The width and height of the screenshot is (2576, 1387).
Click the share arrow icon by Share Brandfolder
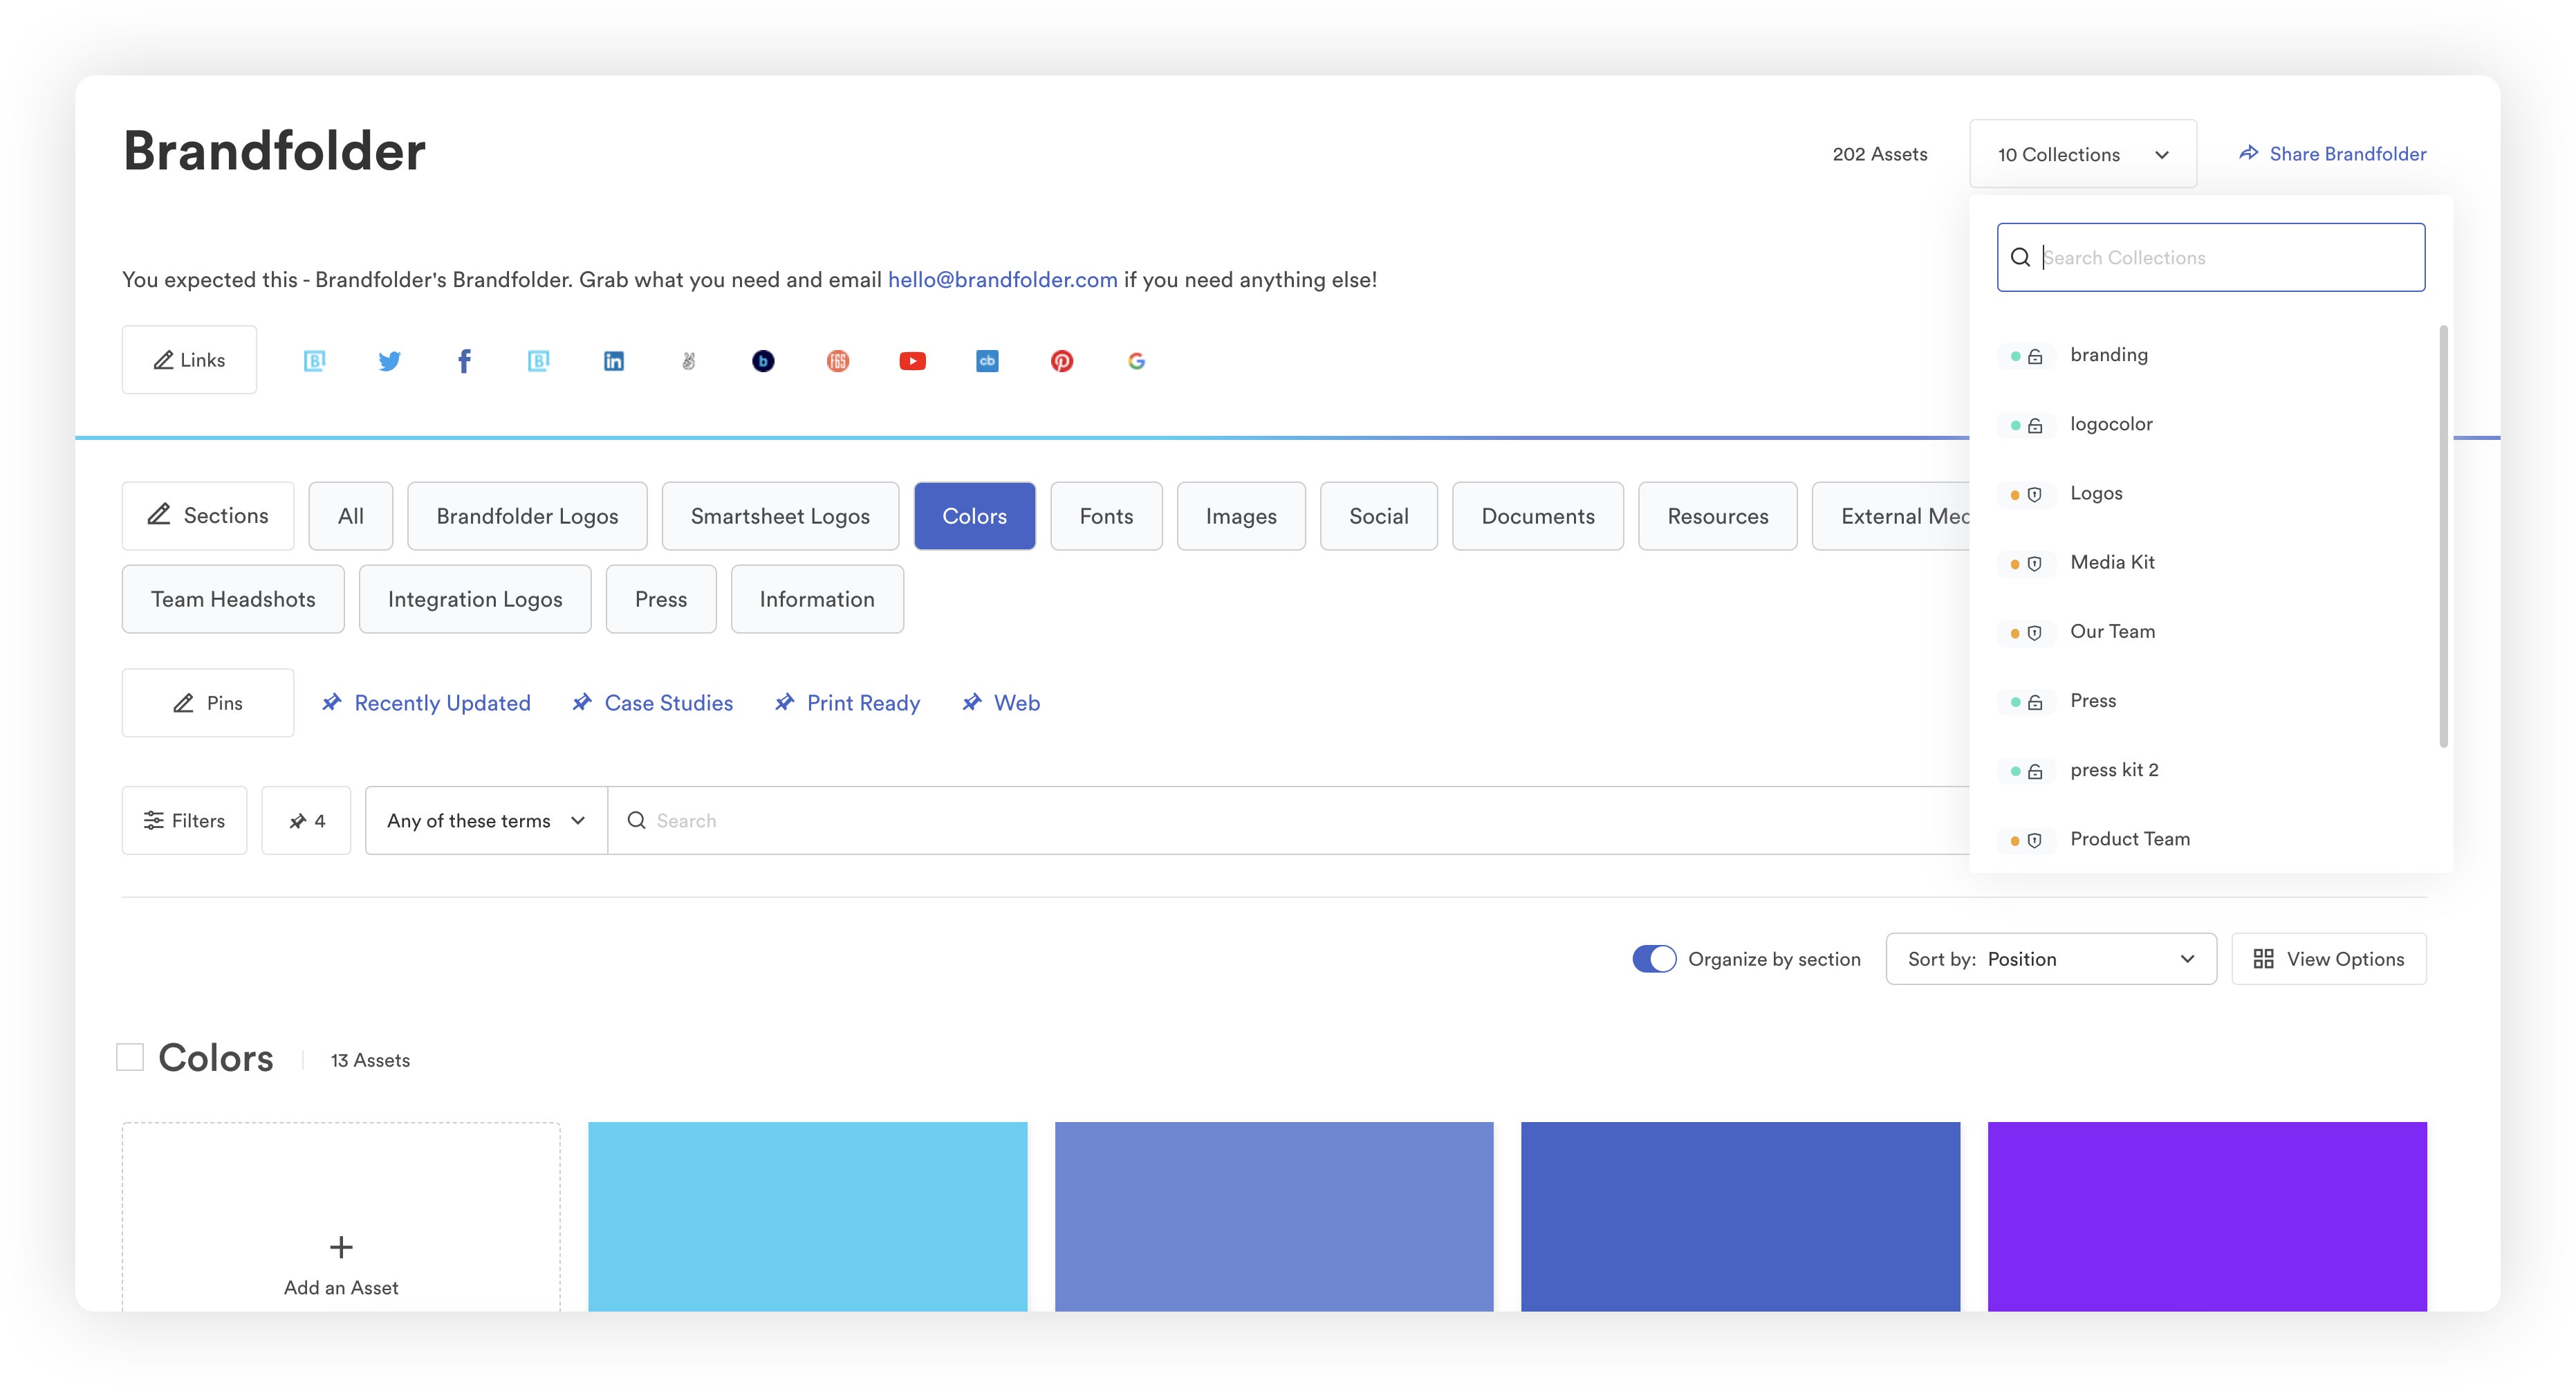2248,153
